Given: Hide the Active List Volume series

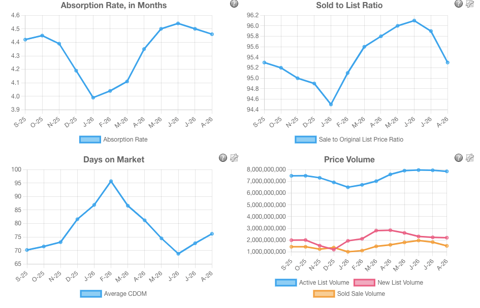Looking at the screenshot, I should click(312, 283).
